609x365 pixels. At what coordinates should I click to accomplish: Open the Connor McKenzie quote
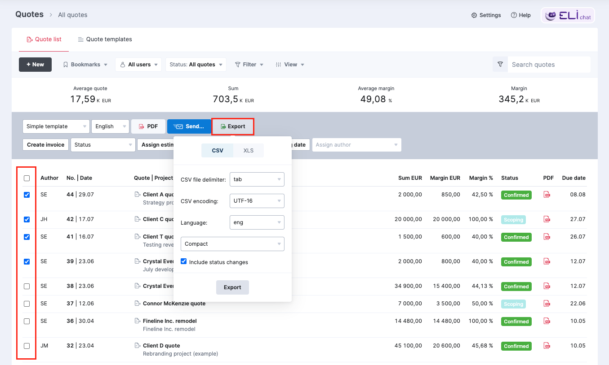tap(174, 304)
